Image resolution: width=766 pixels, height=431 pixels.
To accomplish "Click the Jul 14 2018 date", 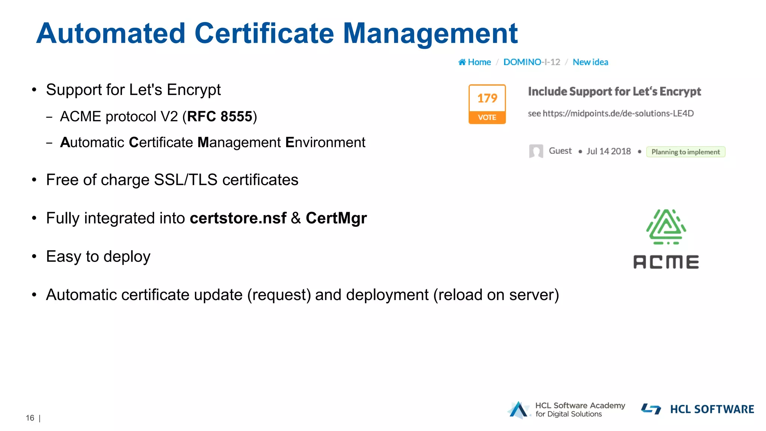I will click(608, 151).
